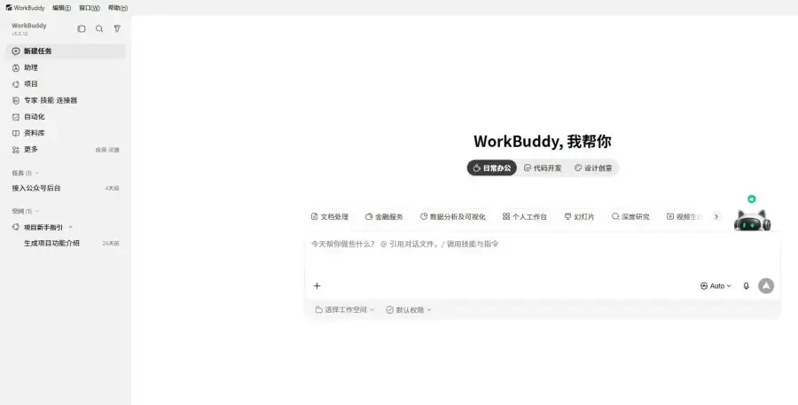Open the 默认权限 permissions dropdown
Viewport: 798px width, 405px height.
[409, 310]
